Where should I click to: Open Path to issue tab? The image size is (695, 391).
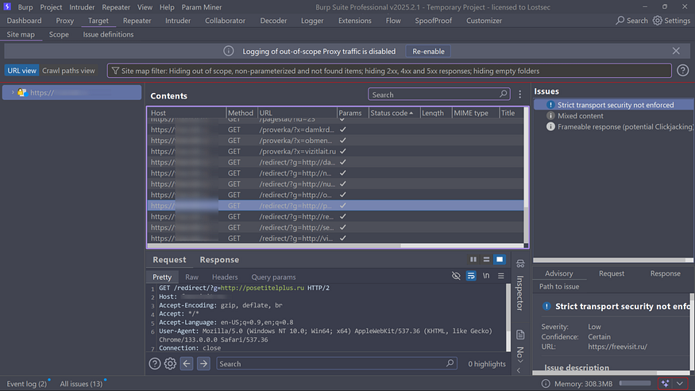click(559, 286)
